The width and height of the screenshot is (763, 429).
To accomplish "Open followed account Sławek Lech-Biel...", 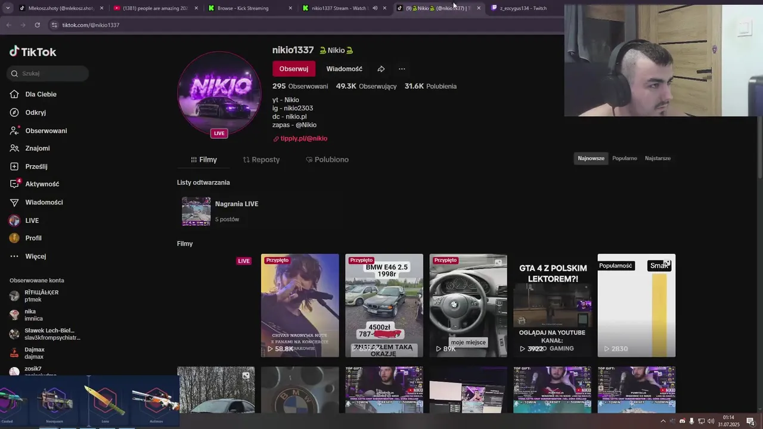I will point(45,334).
